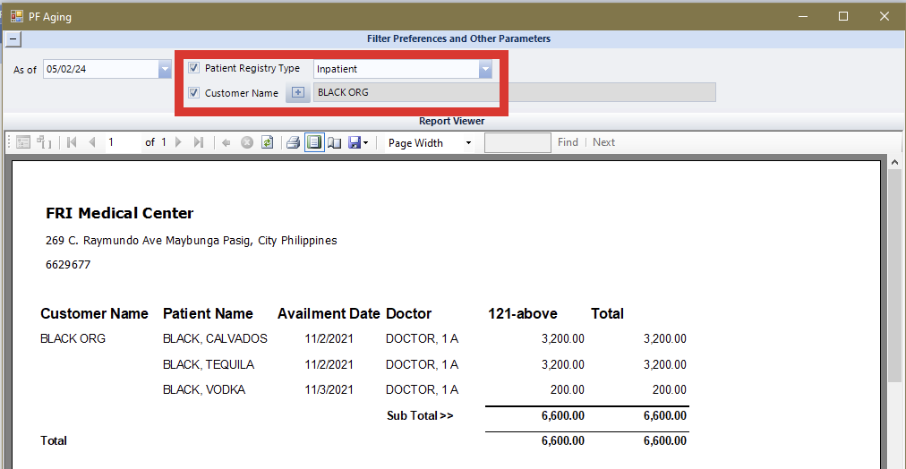This screenshot has width=906, height=469.
Task: Toggle Print Layout view
Action: tap(314, 142)
